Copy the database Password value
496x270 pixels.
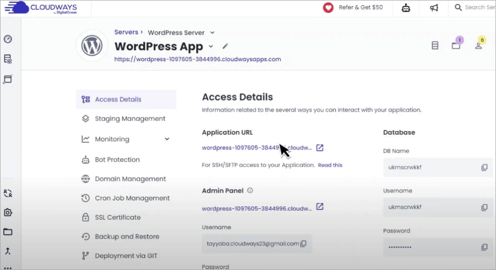coord(484,247)
